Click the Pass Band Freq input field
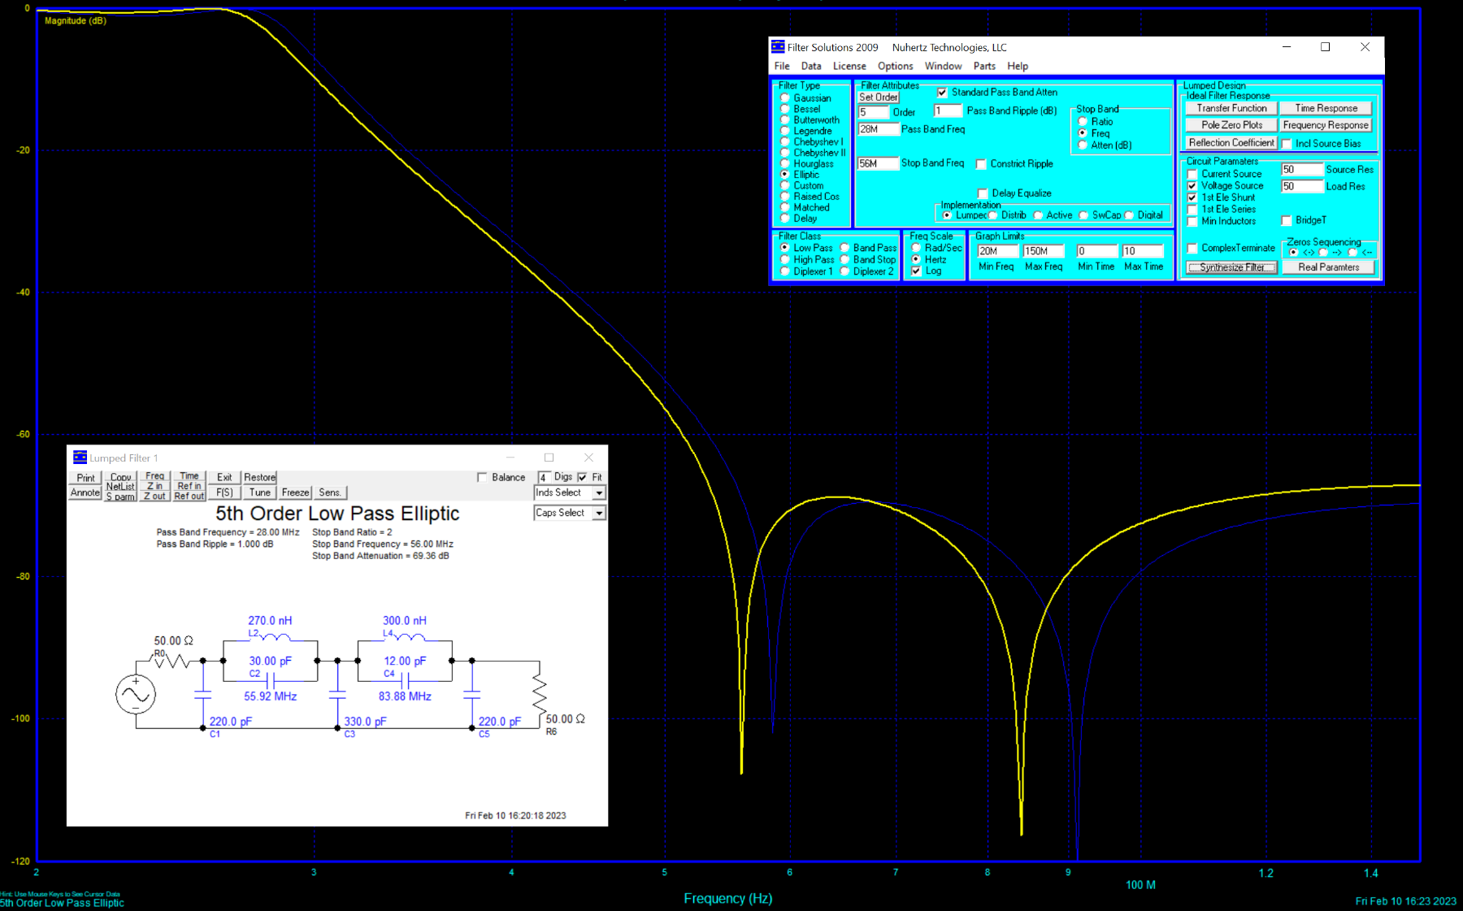This screenshot has width=1463, height=911. tap(878, 129)
